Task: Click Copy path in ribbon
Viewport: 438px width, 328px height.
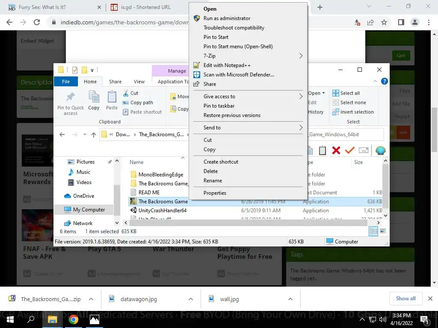Action: [x=138, y=102]
